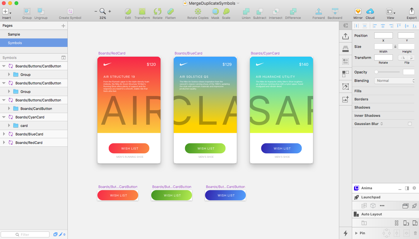The width and height of the screenshot is (419, 239).
Task: Collapse the Boards/CyanCard symbol layer
Action: click(x=4, y=117)
